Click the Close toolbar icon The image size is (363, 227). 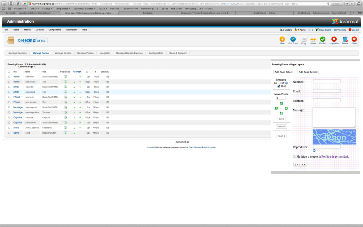click(x=354, y=39)
